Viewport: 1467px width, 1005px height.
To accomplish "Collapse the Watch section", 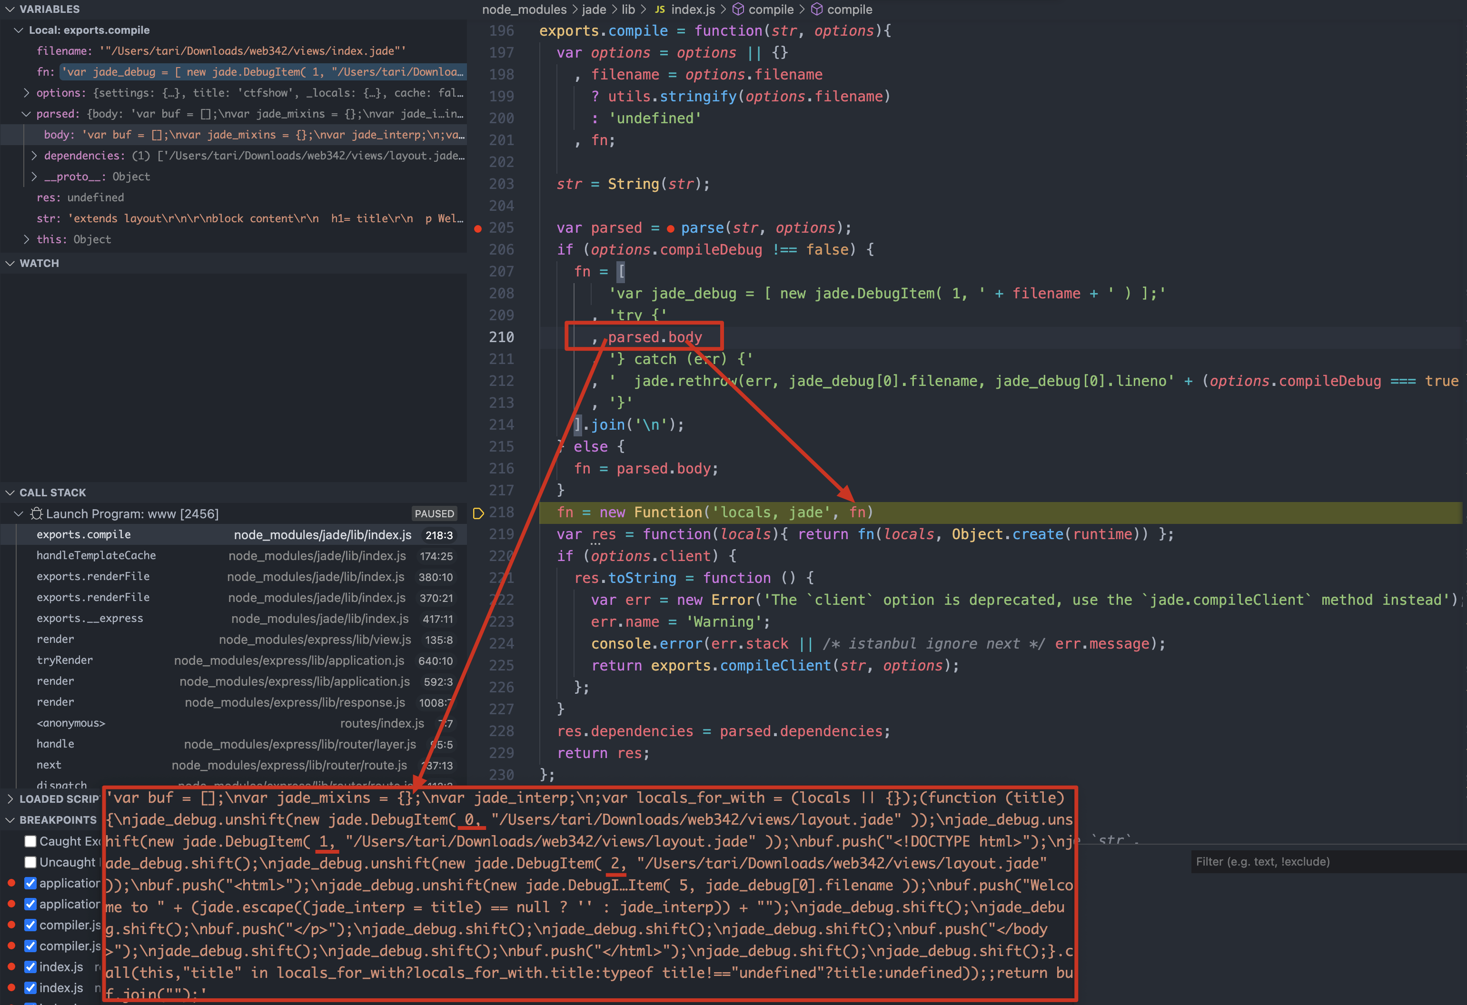I will pyautogui.click(x=10, y=263).
